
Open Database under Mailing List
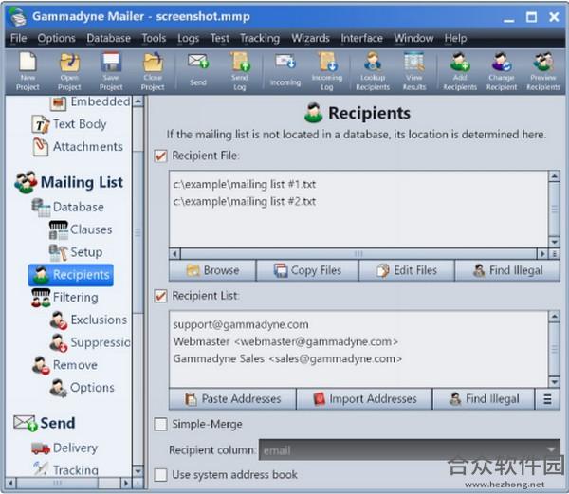coord(68,207)
